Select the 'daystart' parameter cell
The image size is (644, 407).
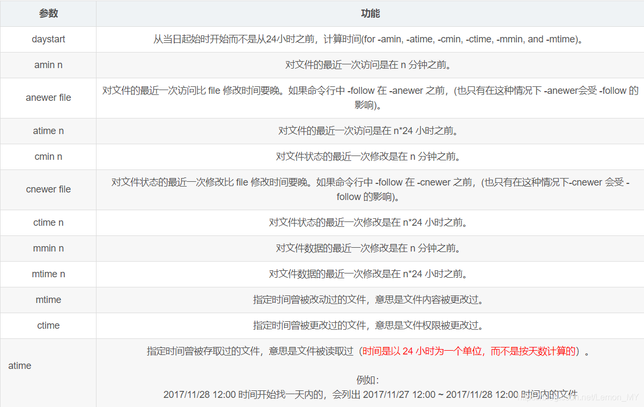point(48,39)
